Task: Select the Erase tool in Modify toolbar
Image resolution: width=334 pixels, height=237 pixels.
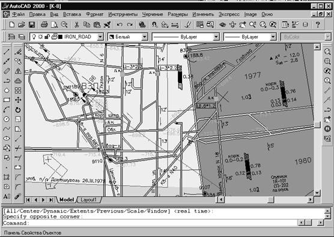Action: click(x=18, y=52)
